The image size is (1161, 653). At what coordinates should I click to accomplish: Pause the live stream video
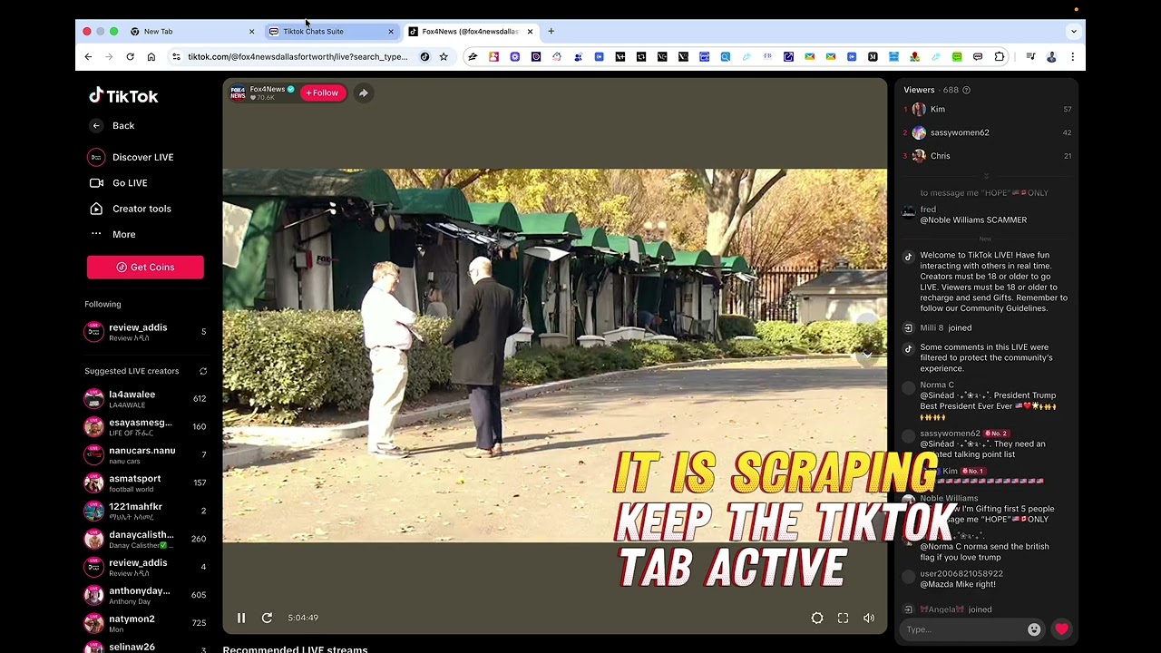point(241,618)
